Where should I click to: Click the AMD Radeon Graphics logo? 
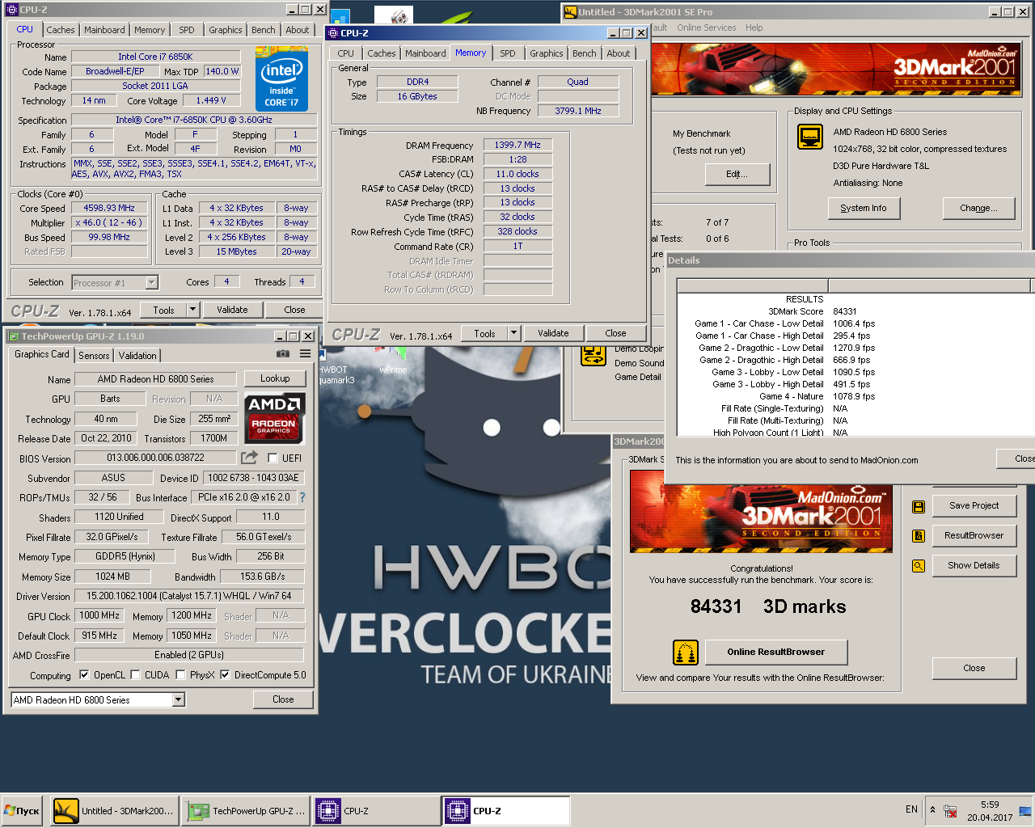point(274,417)
